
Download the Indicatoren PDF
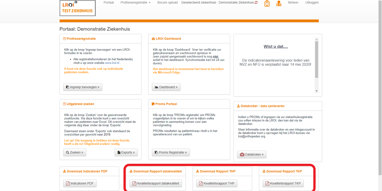(x=80, y=183)
